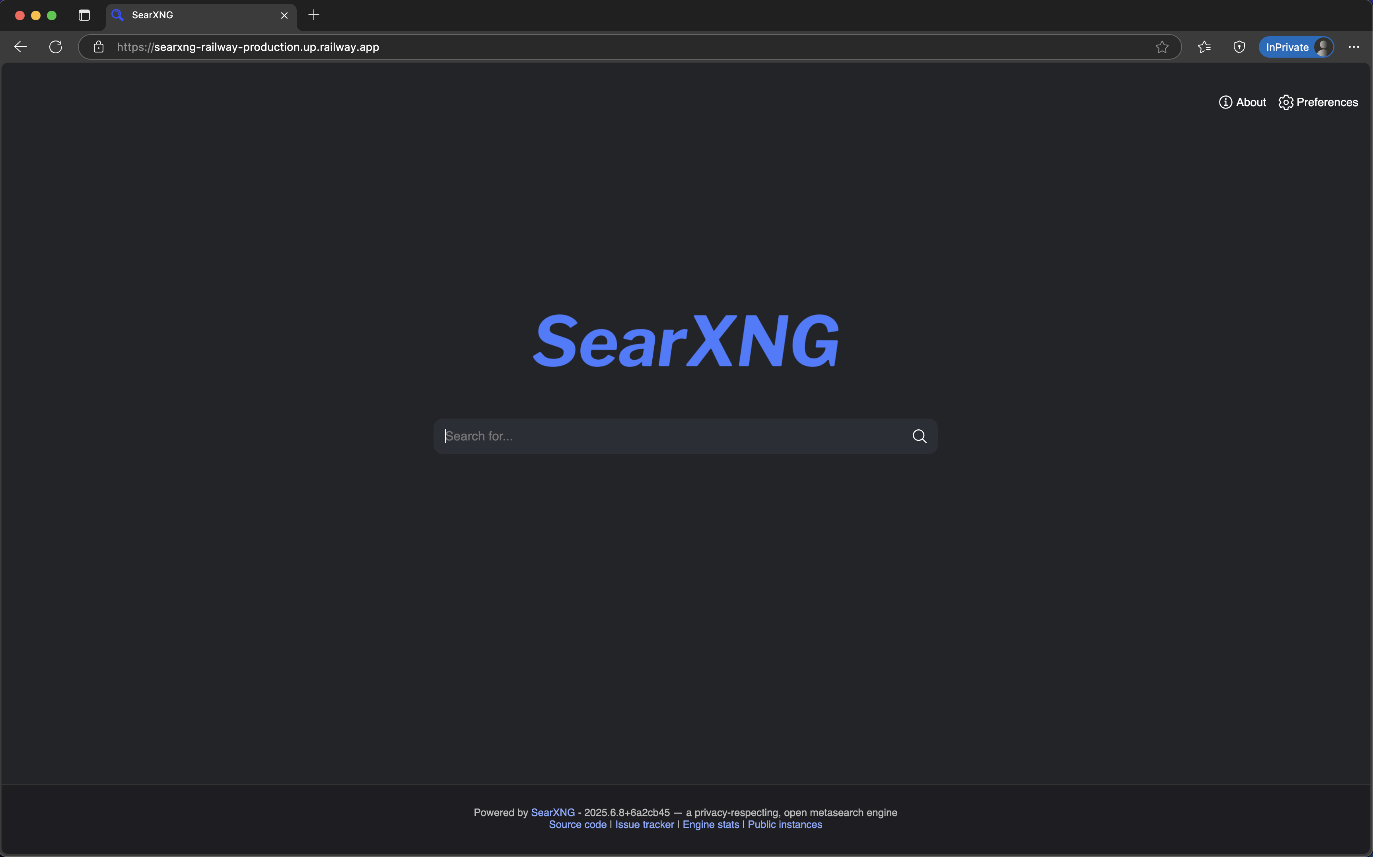Viewport: 1373px width, 857px height.
Task: Open site security info via the lock icon
Action: tap(98, 47)
